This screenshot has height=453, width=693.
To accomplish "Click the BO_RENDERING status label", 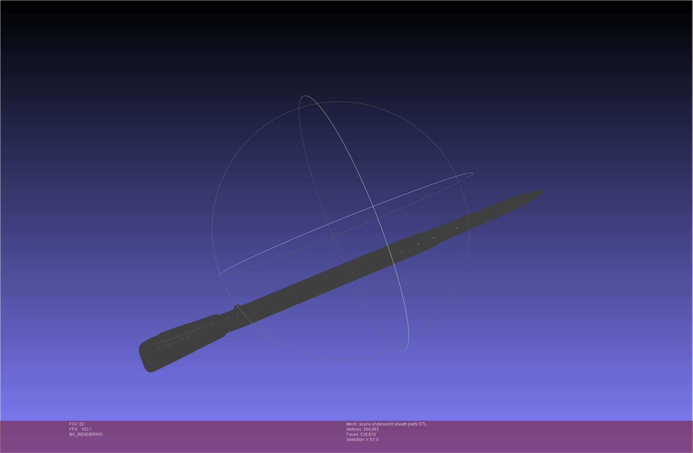I will coord(86,434).
